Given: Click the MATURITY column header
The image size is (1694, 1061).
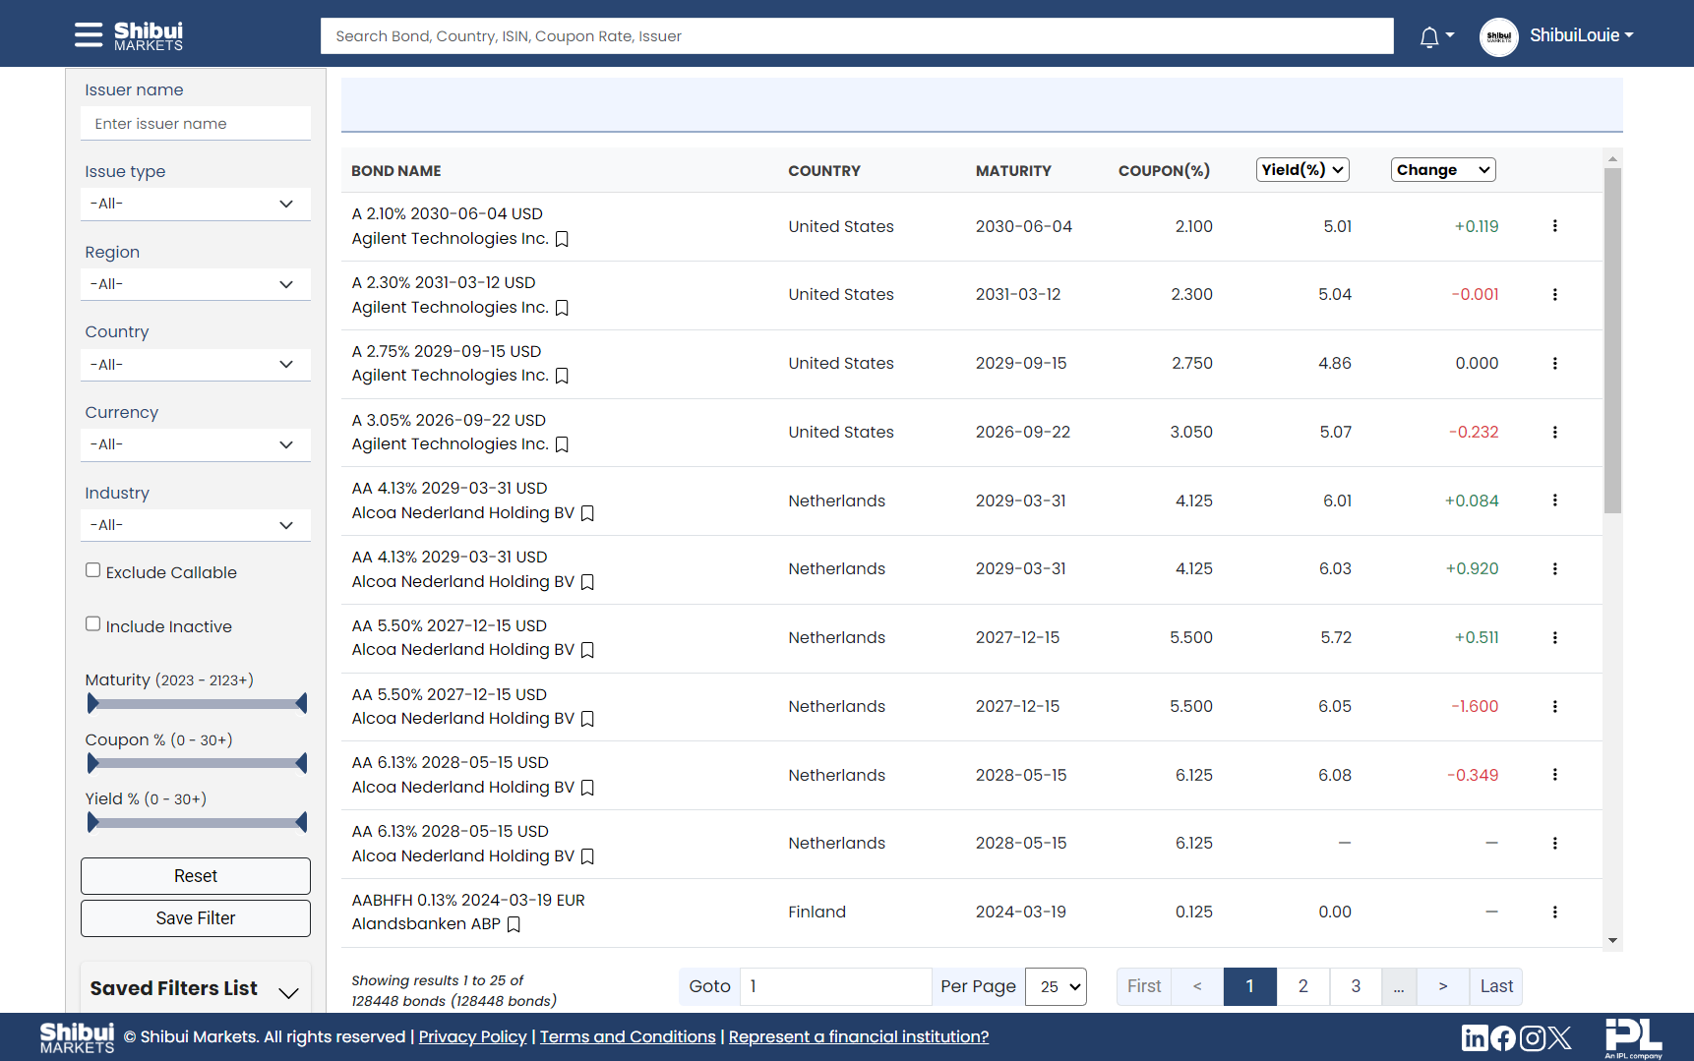Looking at the screenshot, I should tap(1013, 171).
